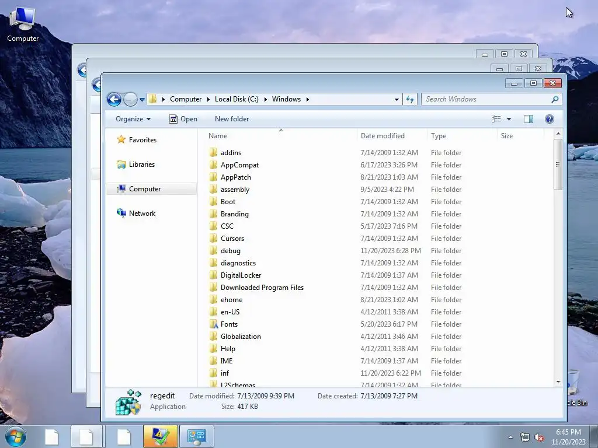Select the Fonts folder icon
Viewport: 598px width, 448px height.
pyautogui.click(x=214, y=324)
